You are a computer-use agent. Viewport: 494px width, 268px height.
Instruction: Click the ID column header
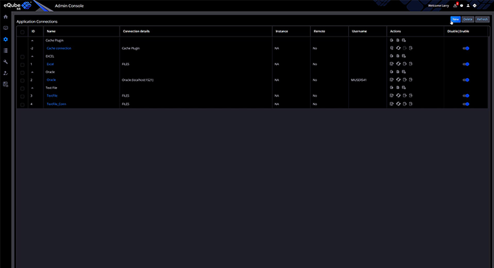tap(33, 31)
